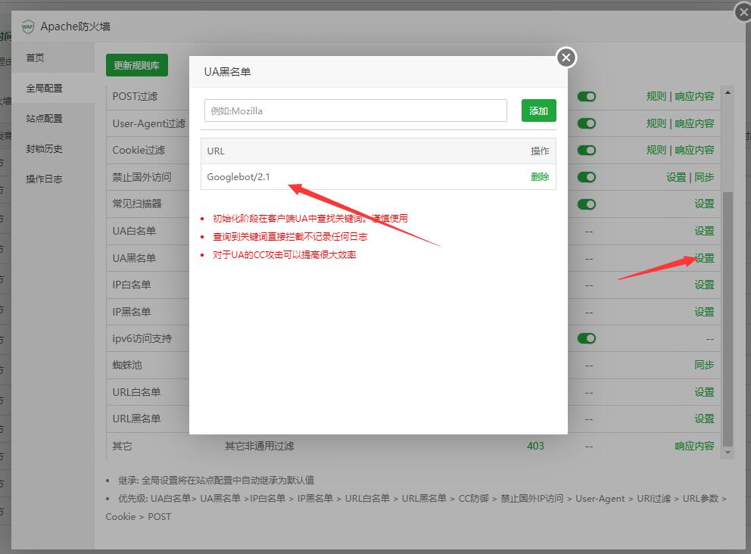Click the vertical scrollbar thumb of the list
This screenshot has width=751, height=554.
(728, 319)
